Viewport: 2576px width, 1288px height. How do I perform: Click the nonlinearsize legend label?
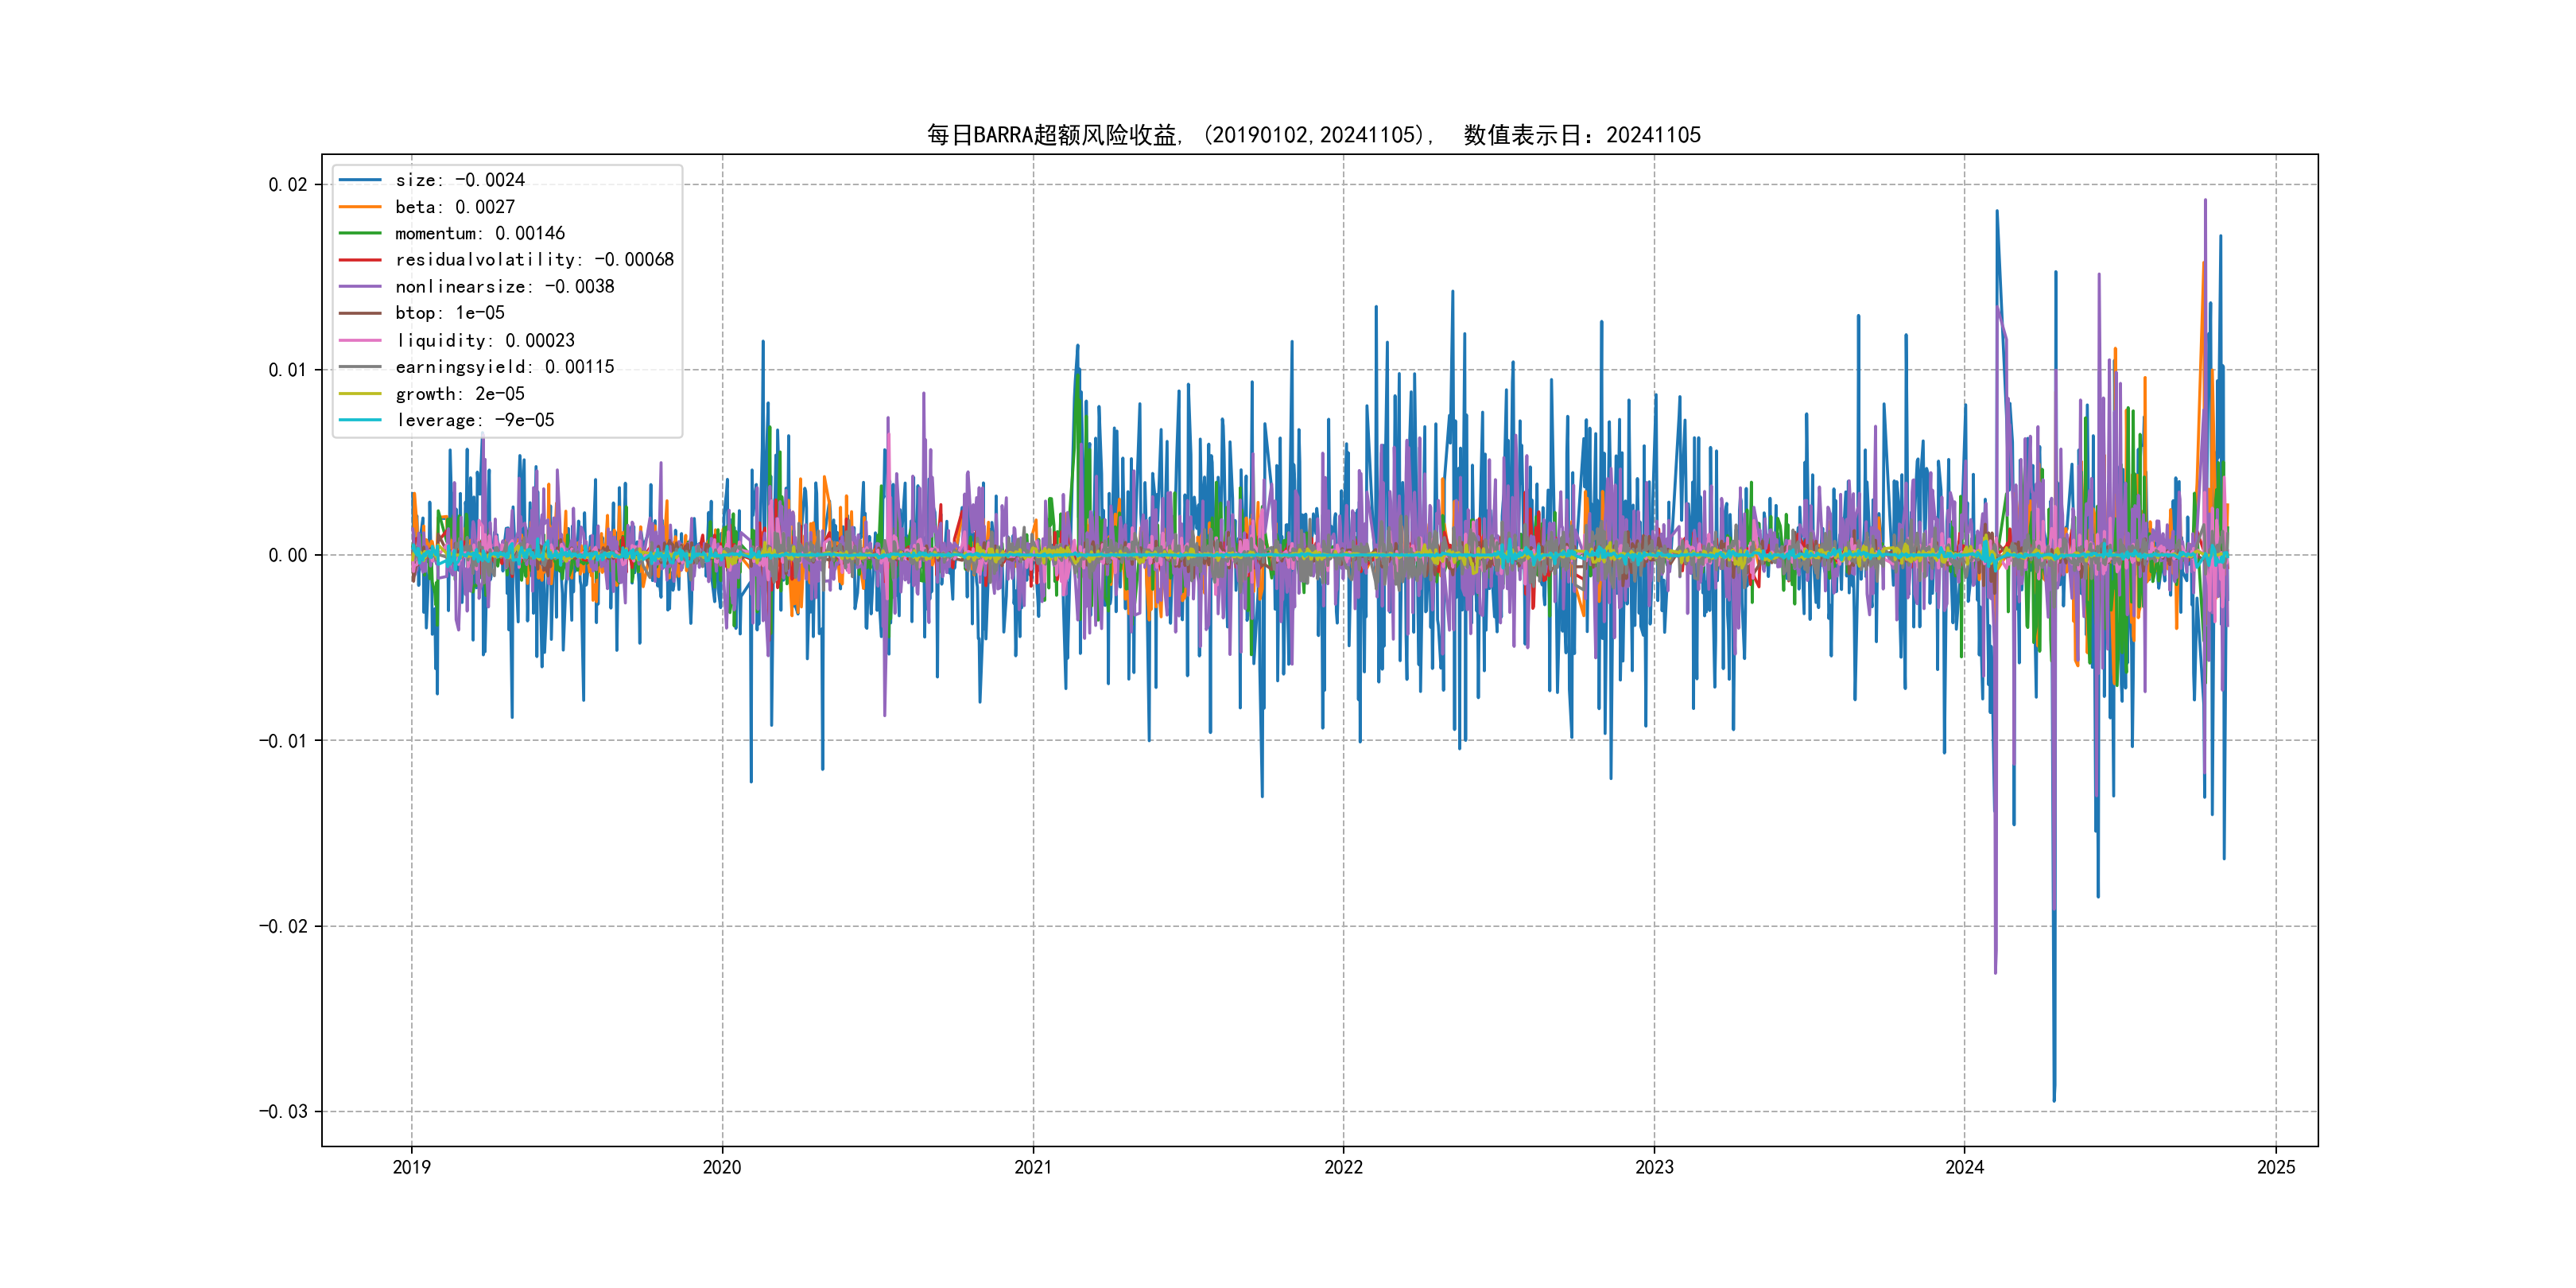coord(504,287)
